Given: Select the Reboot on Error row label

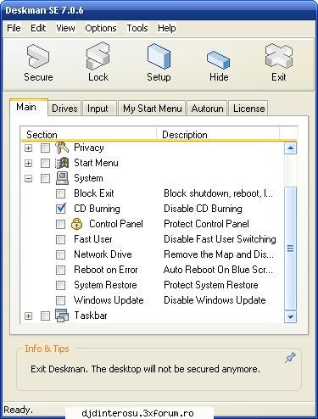Looking at the screenshot, I should coord(106,270).
